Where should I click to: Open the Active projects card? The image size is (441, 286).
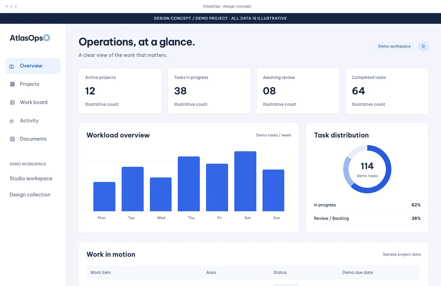(120, 91)
